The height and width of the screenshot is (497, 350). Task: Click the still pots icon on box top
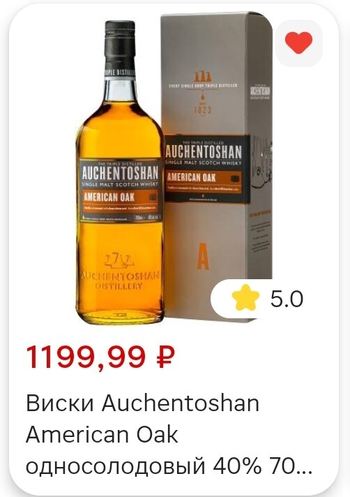202,75
